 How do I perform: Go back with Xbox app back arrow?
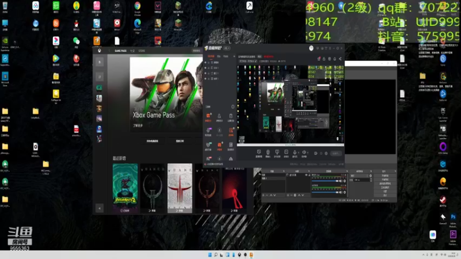pos(109,51)
